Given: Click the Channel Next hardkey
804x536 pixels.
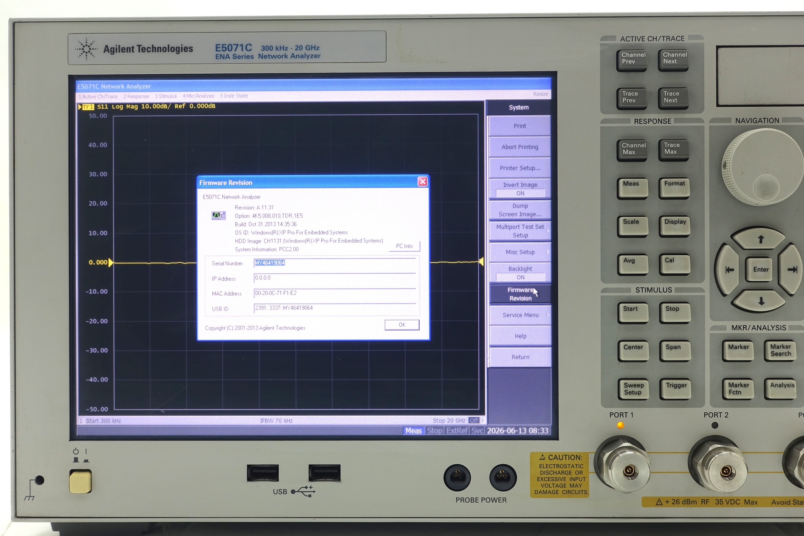Looking at the screenshot, I should point(673,60).
